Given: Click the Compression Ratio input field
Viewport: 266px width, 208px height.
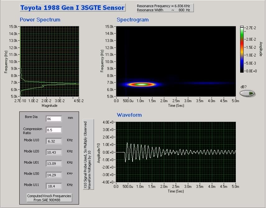Looking at the screenshot, I should pyautogui.click(x=54, y=130).
